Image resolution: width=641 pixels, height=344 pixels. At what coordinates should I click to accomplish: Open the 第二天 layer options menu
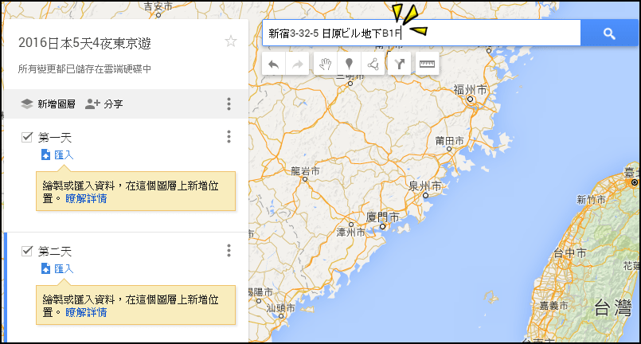pyautogui.click(x=229, y=250)
